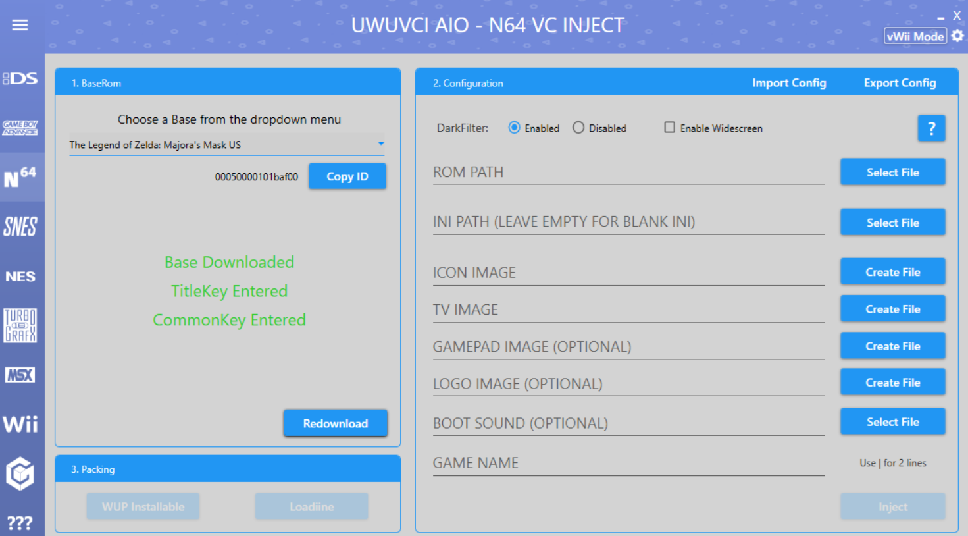Select the TurboGrafx console icon
Image resolution: width=968 pixels, height=536 pixels.
pos(20,325)
